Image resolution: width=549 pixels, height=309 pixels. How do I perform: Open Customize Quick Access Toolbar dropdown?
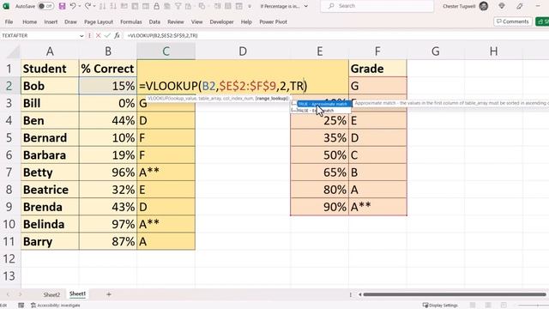(x=250, y=6)
